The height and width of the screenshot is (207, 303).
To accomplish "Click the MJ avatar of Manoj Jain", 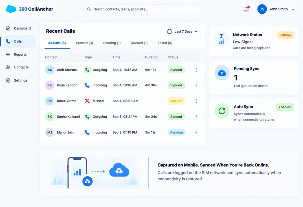I will click(50, 132).
